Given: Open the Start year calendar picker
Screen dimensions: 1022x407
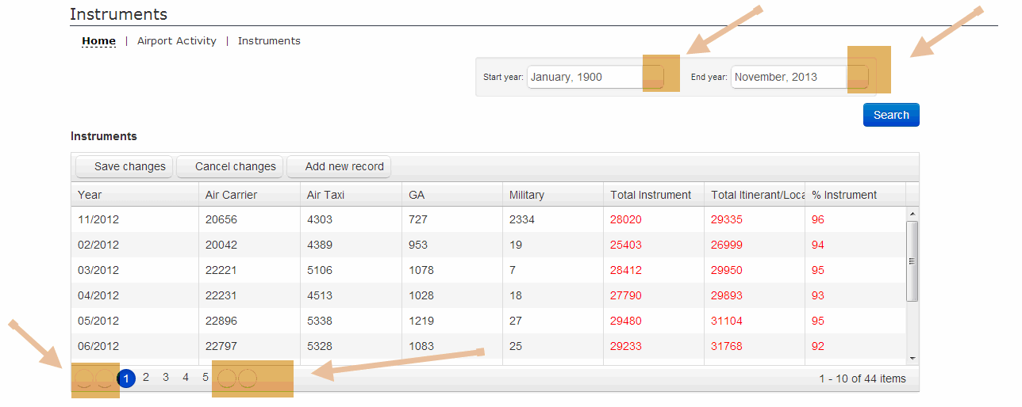Looking at the screenshot, I should click(x=653, y=77).
